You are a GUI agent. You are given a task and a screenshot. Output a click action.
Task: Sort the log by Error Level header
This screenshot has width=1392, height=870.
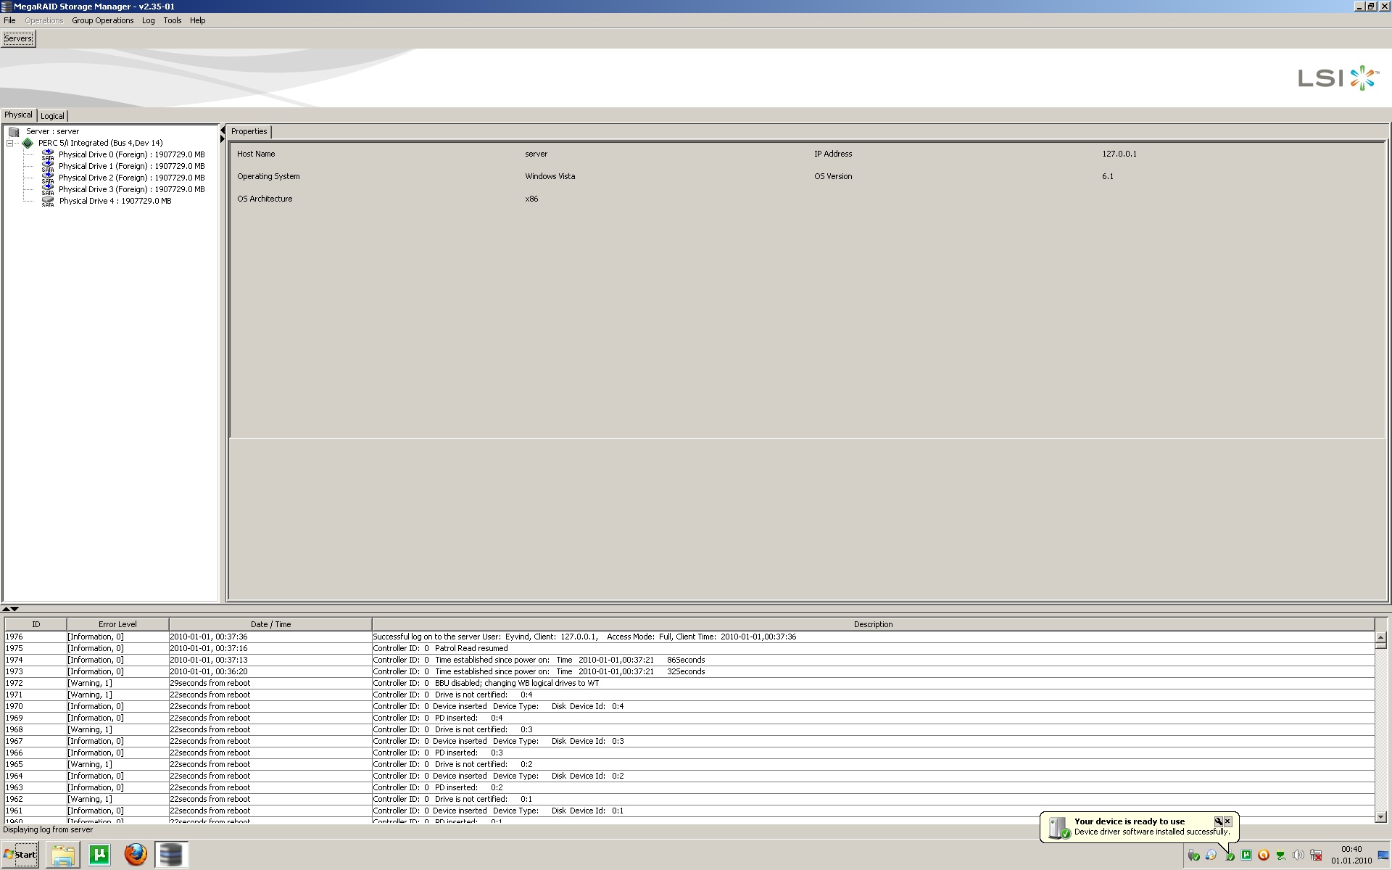coord(117,624)
